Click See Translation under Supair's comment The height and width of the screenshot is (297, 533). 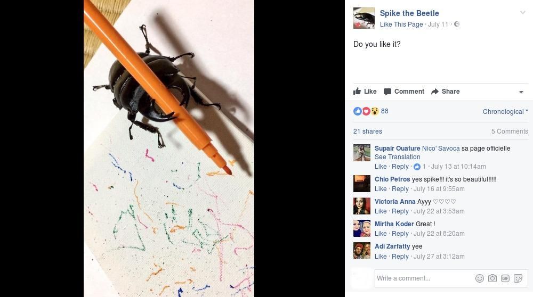[x=398, y=157]
